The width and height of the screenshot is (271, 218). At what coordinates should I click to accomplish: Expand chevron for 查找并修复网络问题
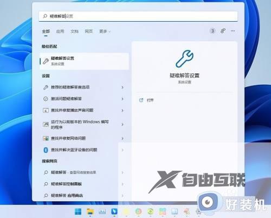(122, 139)
